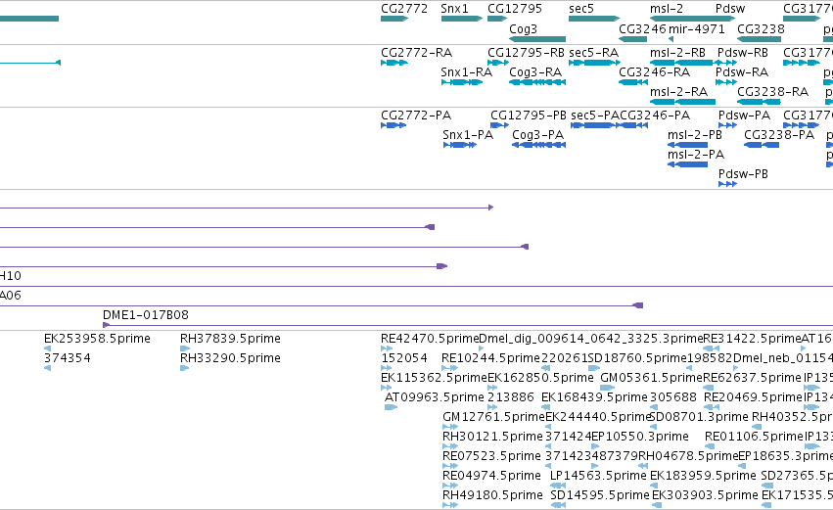Click the msl-2-PA protein label
The height and width of the screenshot is (510, 833).
pos(696,155)
